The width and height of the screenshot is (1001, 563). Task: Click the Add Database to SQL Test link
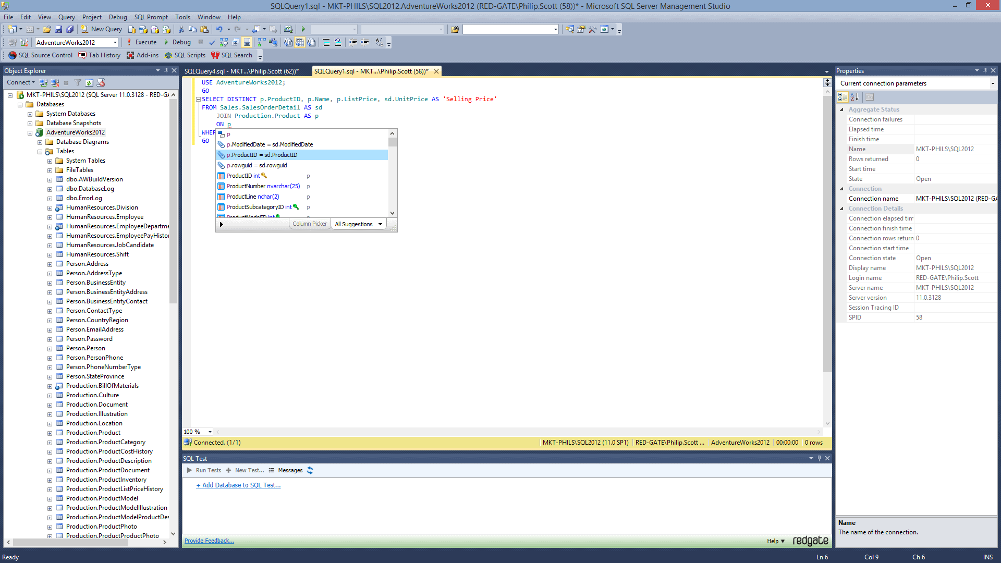tap(238, 485)
